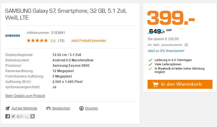Click the Google +1 share button
Viewport: 217px width, 127px height.
[x=20, y=116]
